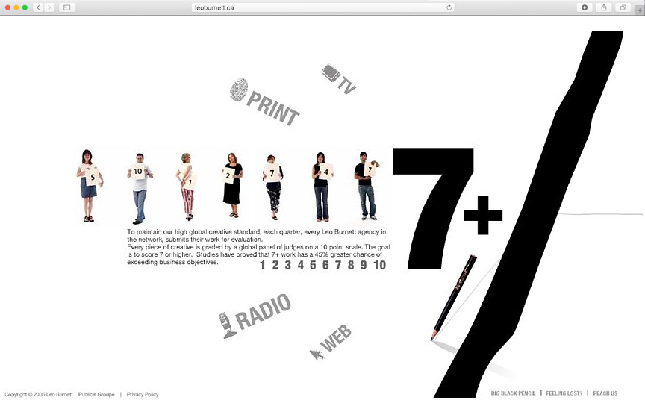
Task: Select the woman holding the 4 card
Action: coord(322,187)
